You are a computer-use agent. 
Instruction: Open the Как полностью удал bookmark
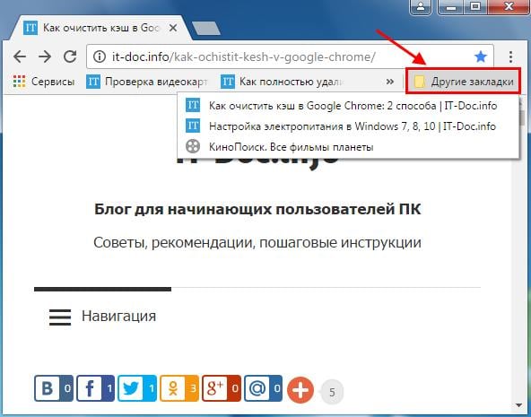point(282,82)
